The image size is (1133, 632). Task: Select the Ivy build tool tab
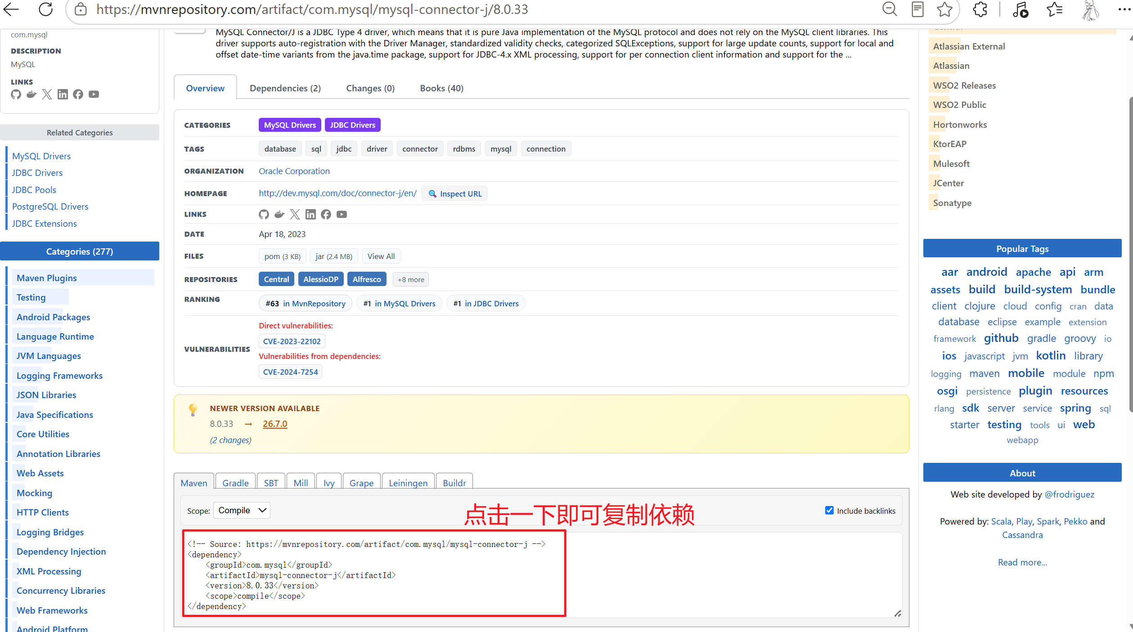329,482
